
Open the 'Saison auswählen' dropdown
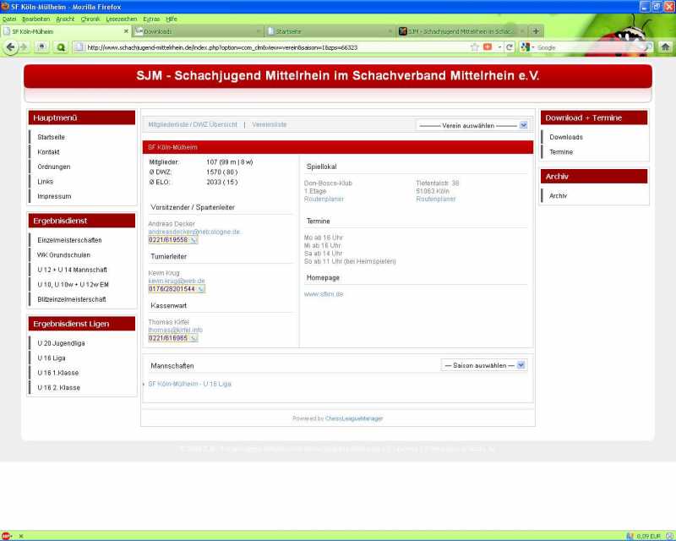(x=484, y=365)
